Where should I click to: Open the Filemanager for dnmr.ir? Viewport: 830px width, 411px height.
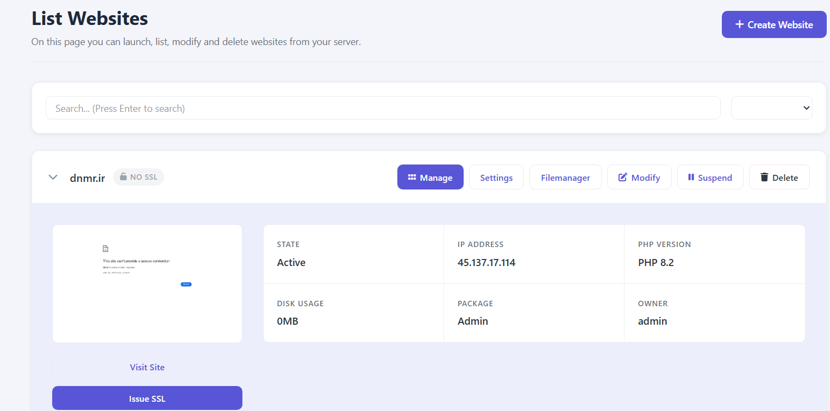click(x=565, y=177)
